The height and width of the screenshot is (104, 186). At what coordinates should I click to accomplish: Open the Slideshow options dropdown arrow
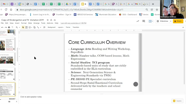pyautogui.click(x=171, y=21)
